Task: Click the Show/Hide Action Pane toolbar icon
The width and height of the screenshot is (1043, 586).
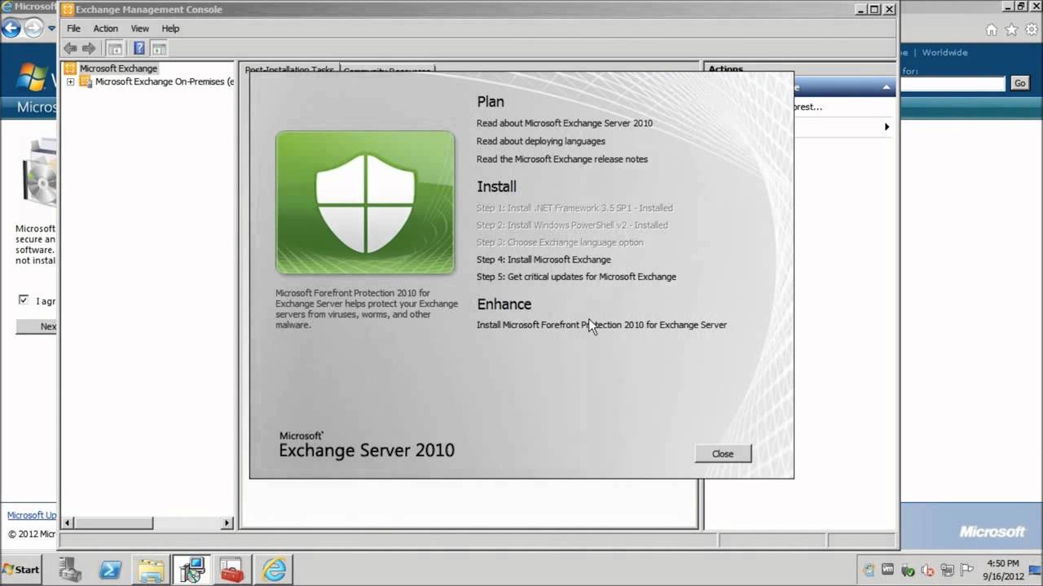Action: pyautogui.click(x=158, y=48)
